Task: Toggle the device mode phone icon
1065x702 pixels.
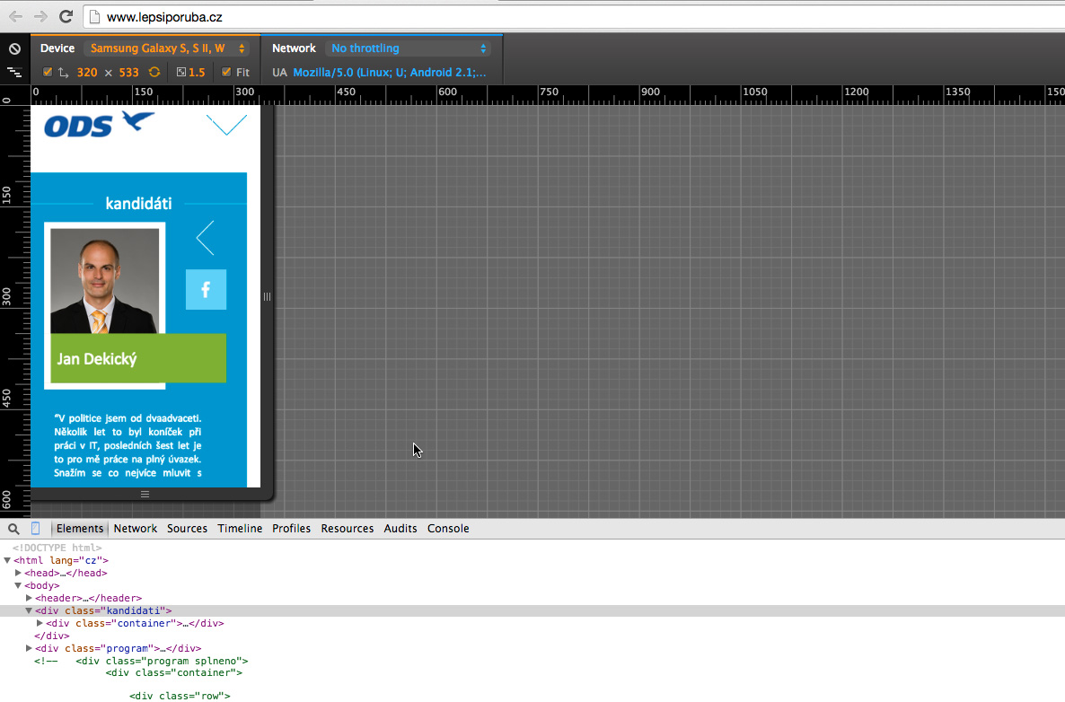Action: pyautogui.click(x=36, y=529)
